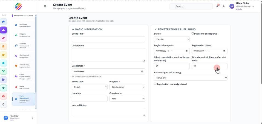Open the blue chart rail icon
Viewport: 262px width, 124px height.
(x=3, y=80)
